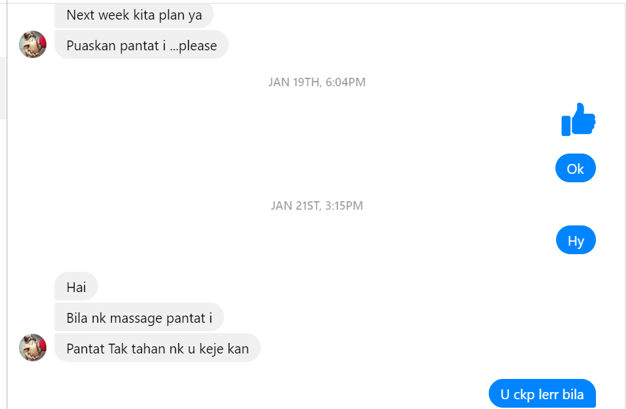
Task: Click the JAN 21ST, 3:15PM timestamp
Action: coord(317,206)
